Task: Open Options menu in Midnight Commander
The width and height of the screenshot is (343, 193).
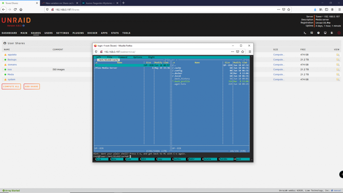Action: [x=138, y=57]
